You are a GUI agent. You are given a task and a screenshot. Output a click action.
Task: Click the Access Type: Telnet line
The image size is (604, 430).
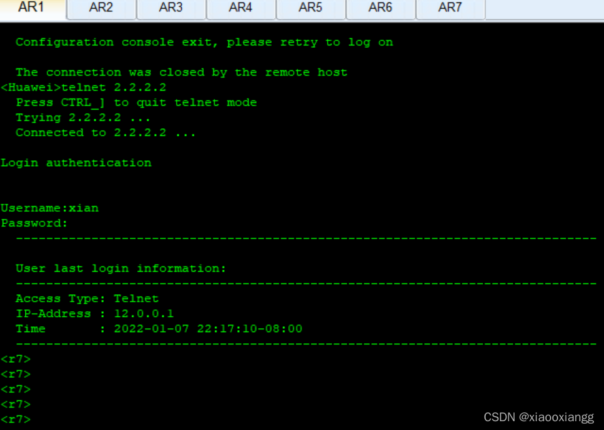tap(87, 299)
